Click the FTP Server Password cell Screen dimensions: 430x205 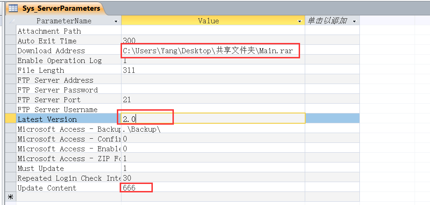click(x=69, y=90)
